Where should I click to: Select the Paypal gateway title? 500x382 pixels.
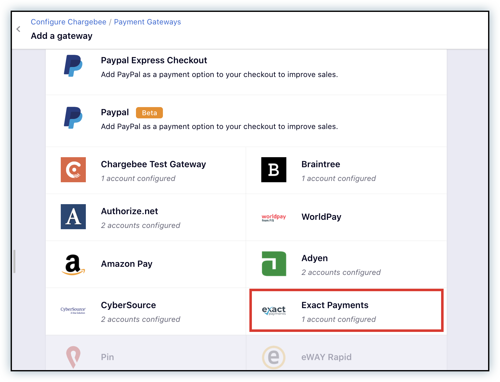click(115, 112)
